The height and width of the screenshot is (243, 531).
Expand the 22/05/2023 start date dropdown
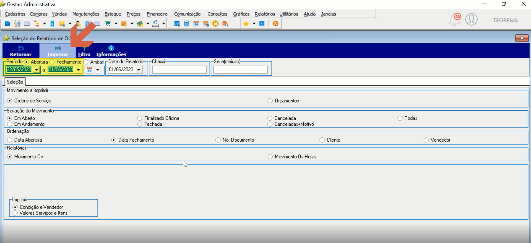click(x=37, y=70)
